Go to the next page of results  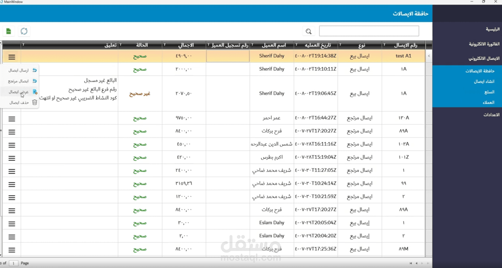click(x=422, y=263)
